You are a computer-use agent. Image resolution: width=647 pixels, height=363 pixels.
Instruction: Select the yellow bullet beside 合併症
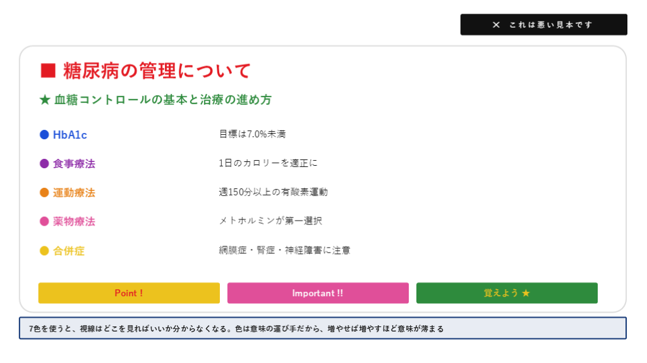tap(44, 251)
